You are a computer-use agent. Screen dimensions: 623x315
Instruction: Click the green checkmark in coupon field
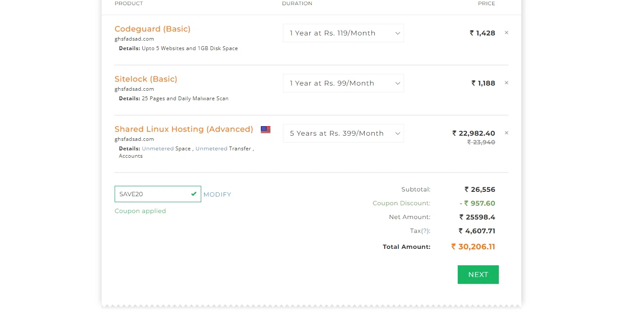tap(194, 194)
